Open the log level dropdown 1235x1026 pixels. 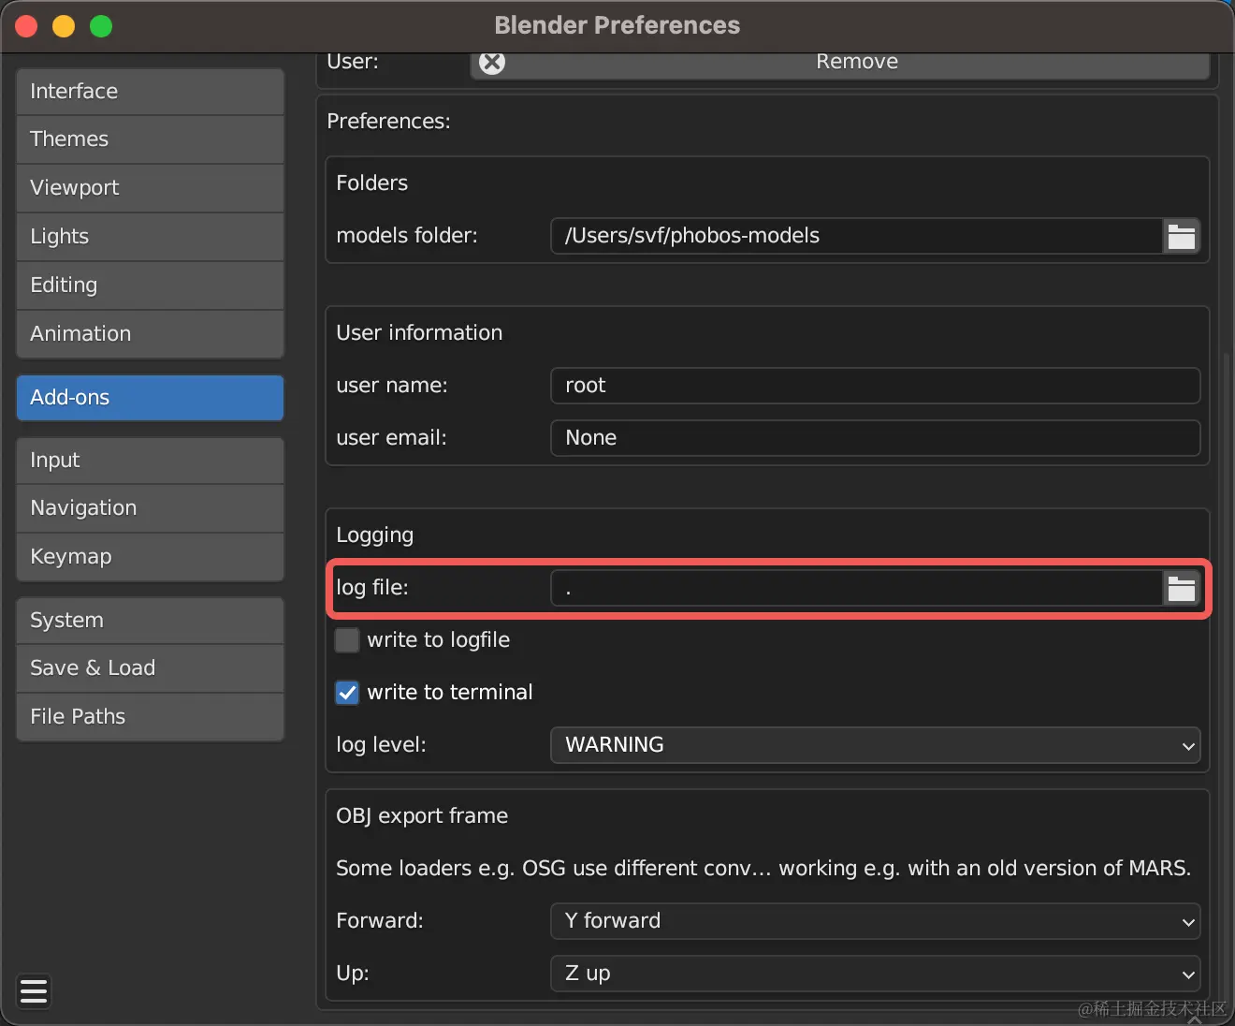pyautogui.click(x=875, y=745)
